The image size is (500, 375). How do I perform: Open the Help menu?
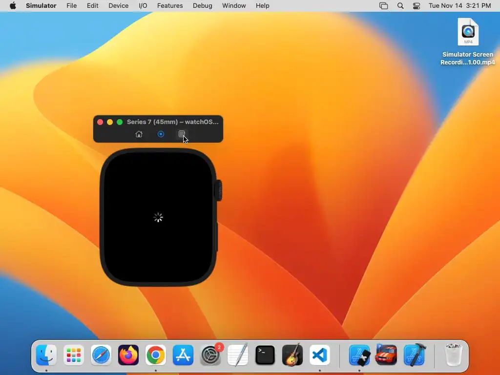(262, 6)
